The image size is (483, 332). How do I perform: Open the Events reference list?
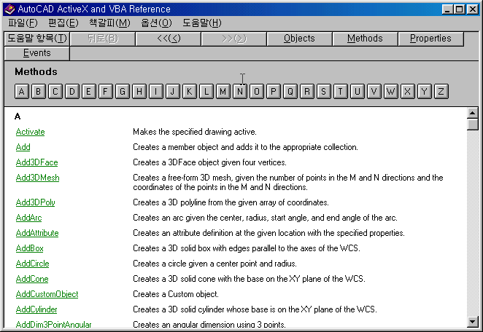pyautogui.click(x=37, y=53)
